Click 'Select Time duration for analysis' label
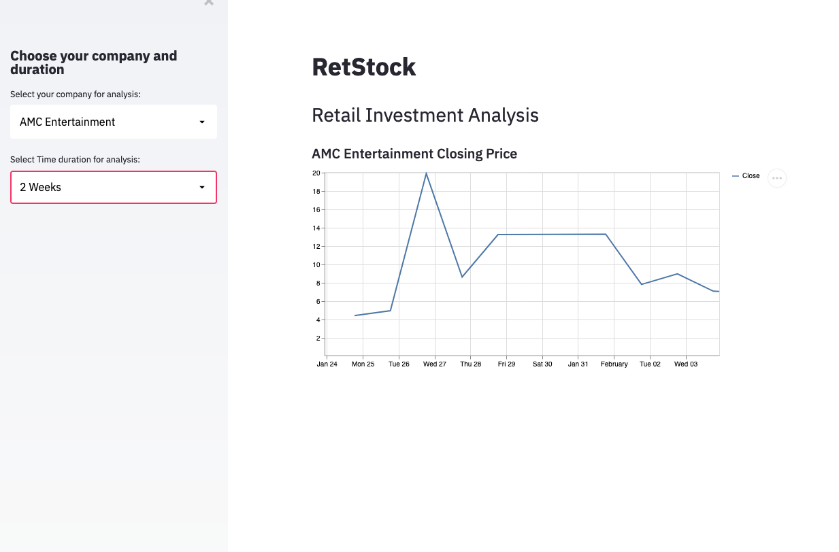 75,160
